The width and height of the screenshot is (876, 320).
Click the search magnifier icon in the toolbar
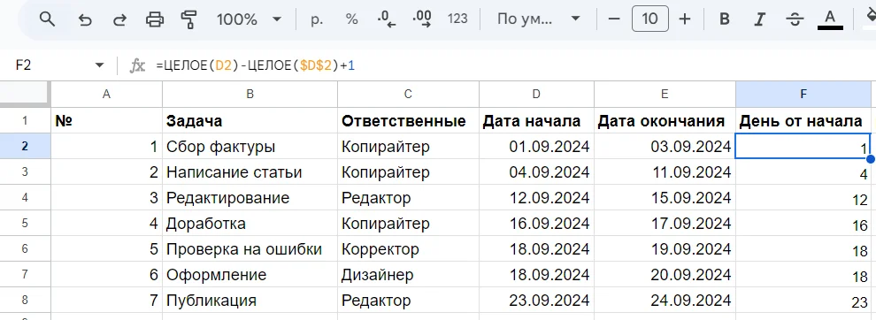tap(48, 19)
